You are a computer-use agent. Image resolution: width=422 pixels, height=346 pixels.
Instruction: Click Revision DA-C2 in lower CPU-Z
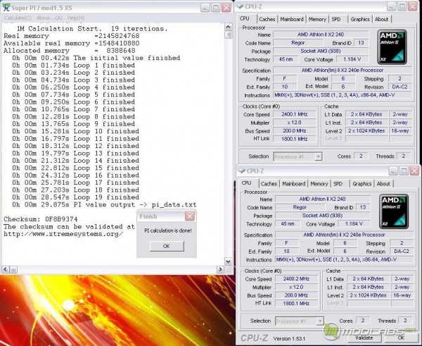point(402,252)
